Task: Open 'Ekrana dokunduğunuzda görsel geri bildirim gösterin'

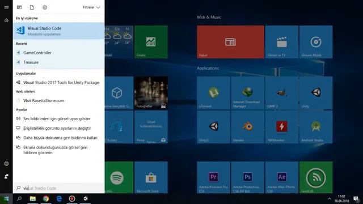Action: pyautogui.click(x=59, y=150)
